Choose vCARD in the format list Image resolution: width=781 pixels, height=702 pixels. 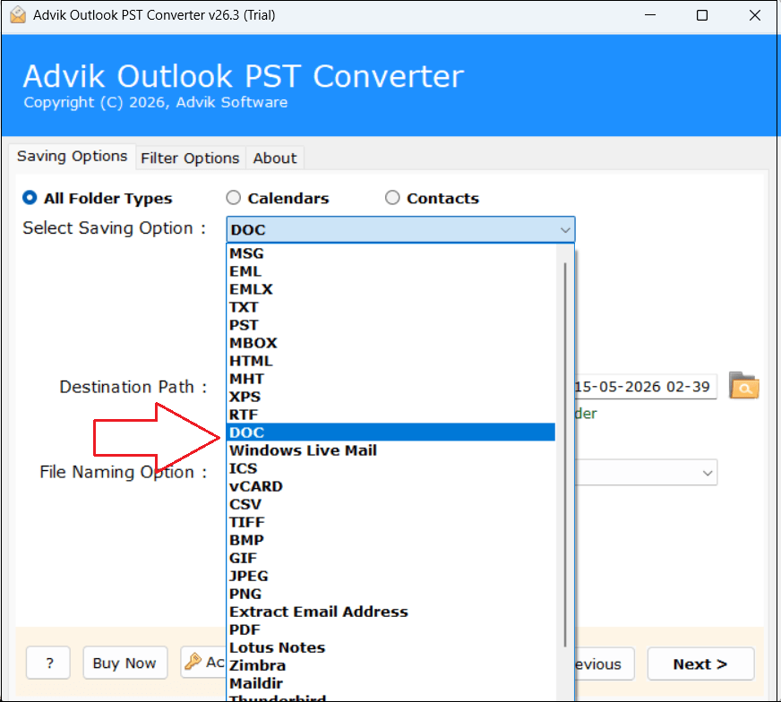(x=391, y=486)
